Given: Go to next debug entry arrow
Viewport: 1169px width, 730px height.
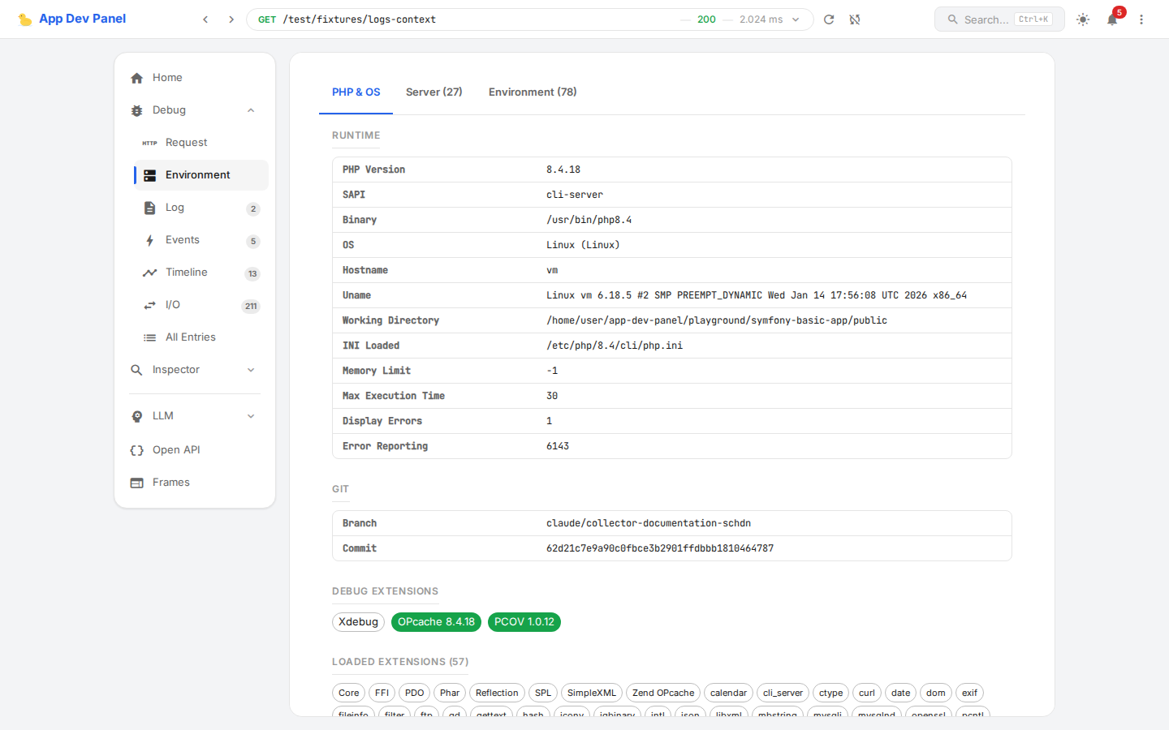Looking at the screenshot, I should [231, 19].
